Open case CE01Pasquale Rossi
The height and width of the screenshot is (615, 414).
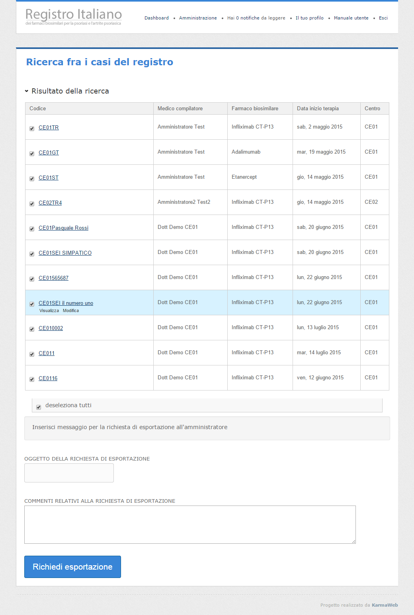click(63, 228)
